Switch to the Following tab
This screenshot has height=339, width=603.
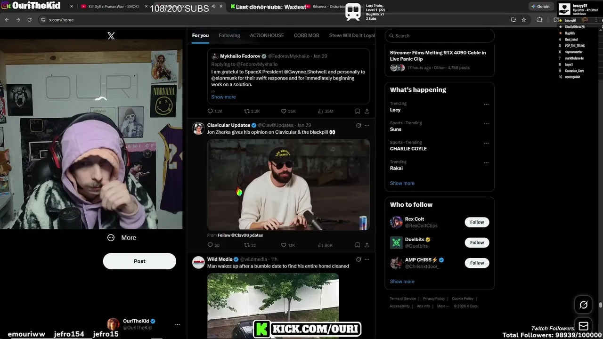pyautogui.click(x=229, y=35)
